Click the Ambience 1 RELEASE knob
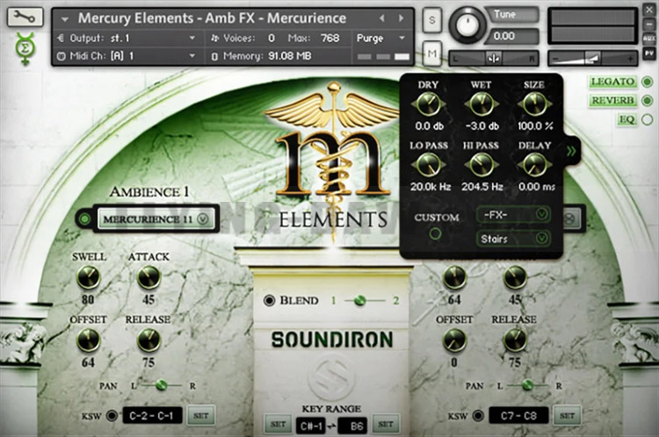Screen dimensions: 659x437 [x=148, y=340]
